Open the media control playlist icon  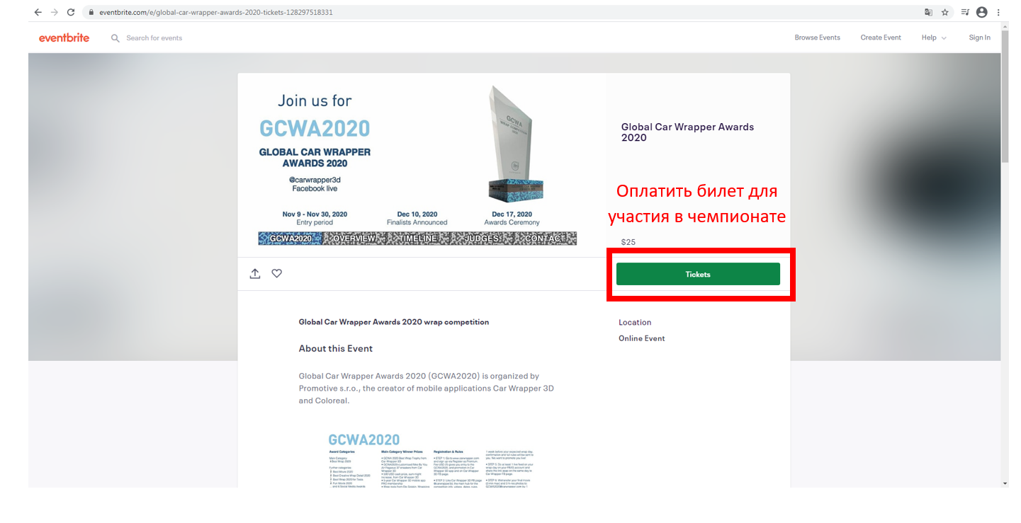pyautogui.click(x=965, y=12)
